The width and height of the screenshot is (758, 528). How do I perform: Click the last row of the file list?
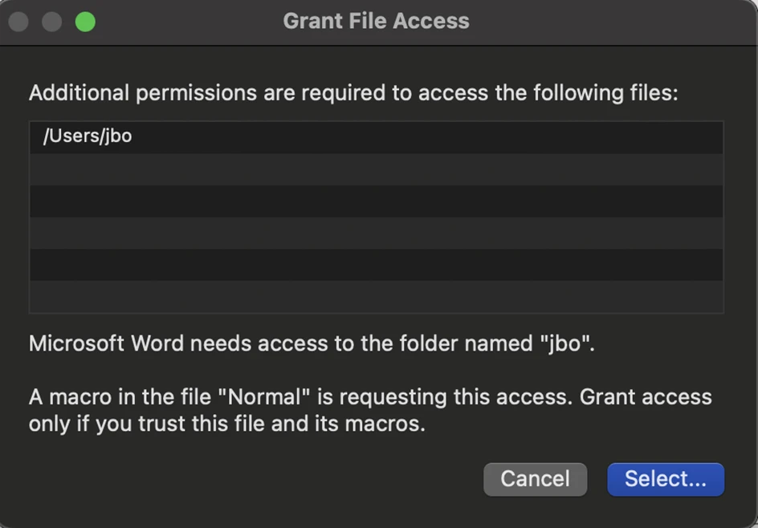[376, 297]
